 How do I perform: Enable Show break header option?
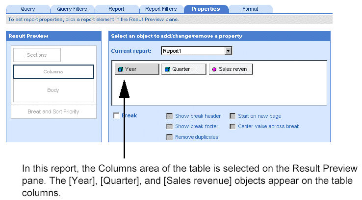(170, 116)
